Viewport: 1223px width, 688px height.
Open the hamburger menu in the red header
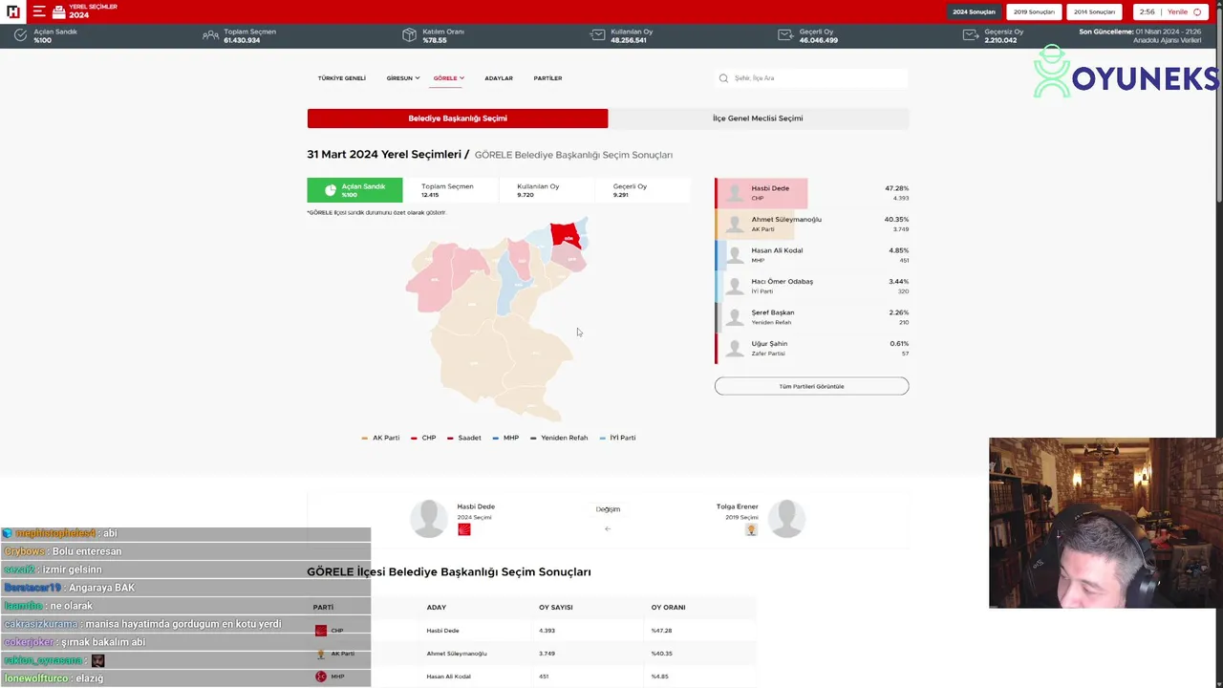(x=39, y=11)
